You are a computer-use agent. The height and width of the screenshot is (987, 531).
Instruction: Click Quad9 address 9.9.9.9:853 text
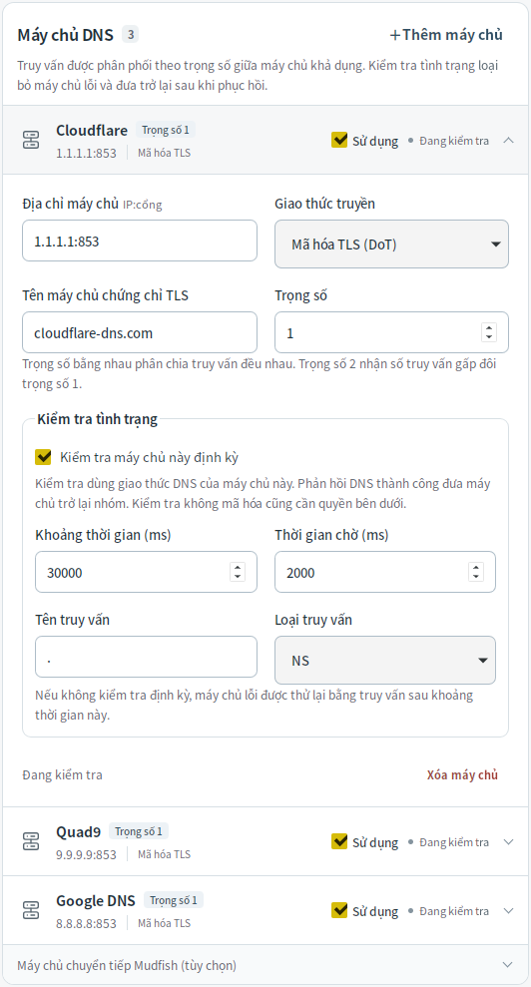pos(86,854)
